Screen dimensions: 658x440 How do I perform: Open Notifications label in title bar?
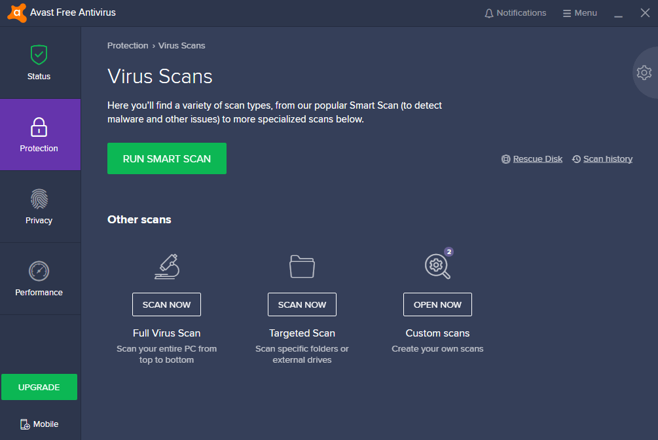click(x=521, y=13)
